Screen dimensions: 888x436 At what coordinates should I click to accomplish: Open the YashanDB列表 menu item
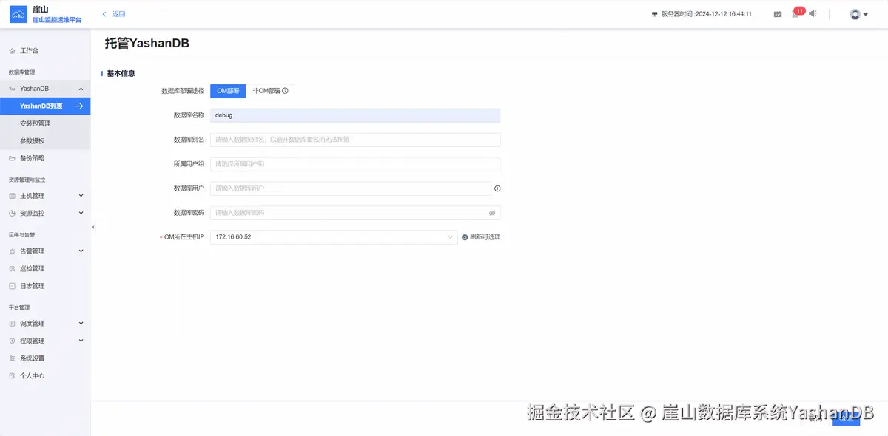45,106
